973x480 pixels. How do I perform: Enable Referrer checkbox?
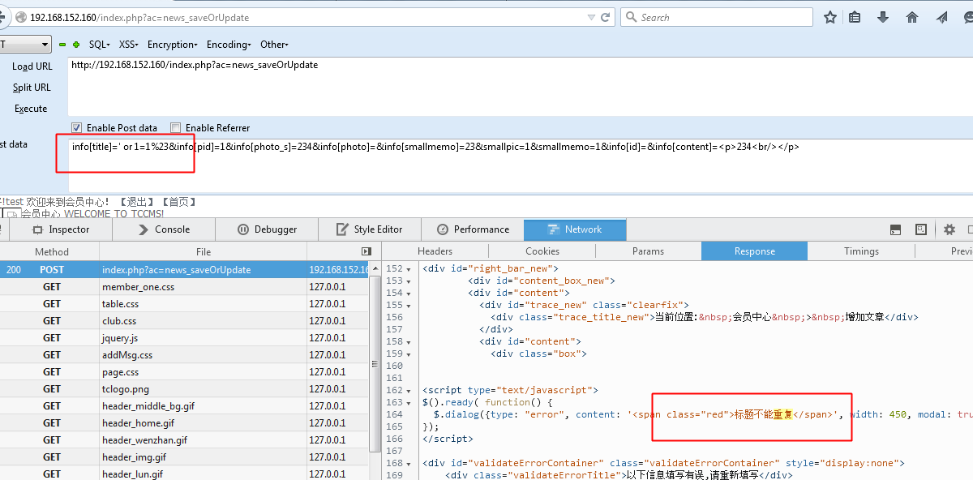(x=176, y=127)
